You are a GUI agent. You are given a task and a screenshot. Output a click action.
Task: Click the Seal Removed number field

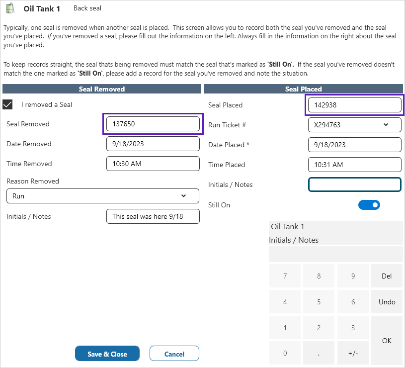[153, 124]
